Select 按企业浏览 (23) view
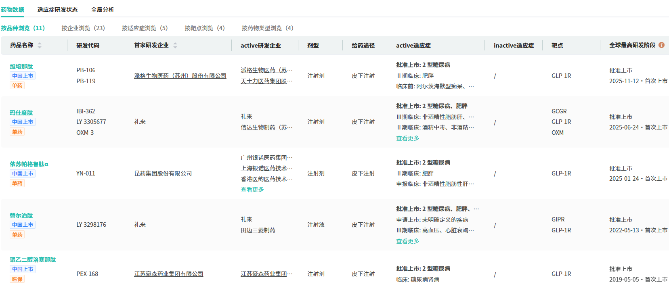669x284 pixels. click(x=83, y=28)
